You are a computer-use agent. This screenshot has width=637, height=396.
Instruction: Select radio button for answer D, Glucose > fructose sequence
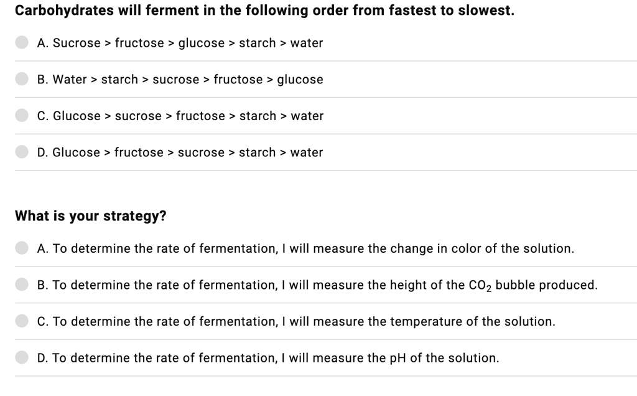[22, 152]
